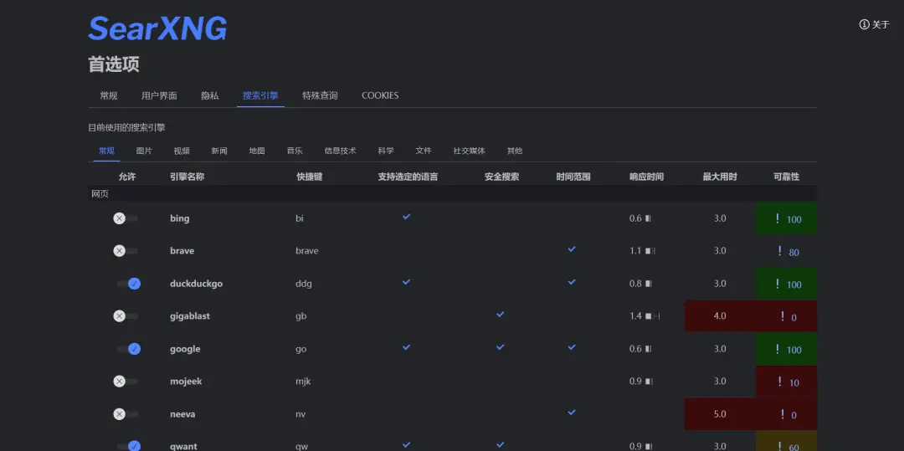Image resolution: width=904 pixels, height=451 pixels.
Task: Click the brave engine name
Action: [182, 250]
